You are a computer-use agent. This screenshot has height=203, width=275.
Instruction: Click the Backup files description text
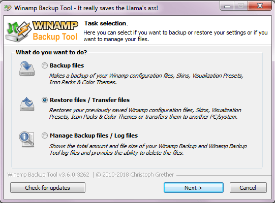click(x=146, y=79)
